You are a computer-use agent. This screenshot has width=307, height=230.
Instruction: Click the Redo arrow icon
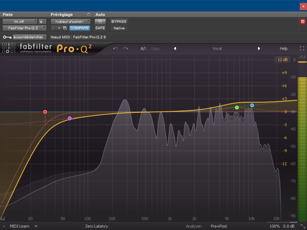[126, 48]
